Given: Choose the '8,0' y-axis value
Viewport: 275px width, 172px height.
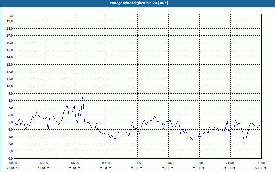Looking at the screenshot, I should point(11,100).
